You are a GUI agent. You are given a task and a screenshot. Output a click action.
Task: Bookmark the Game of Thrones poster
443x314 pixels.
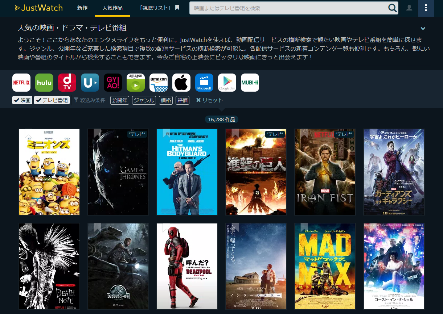tap(98, 134)
